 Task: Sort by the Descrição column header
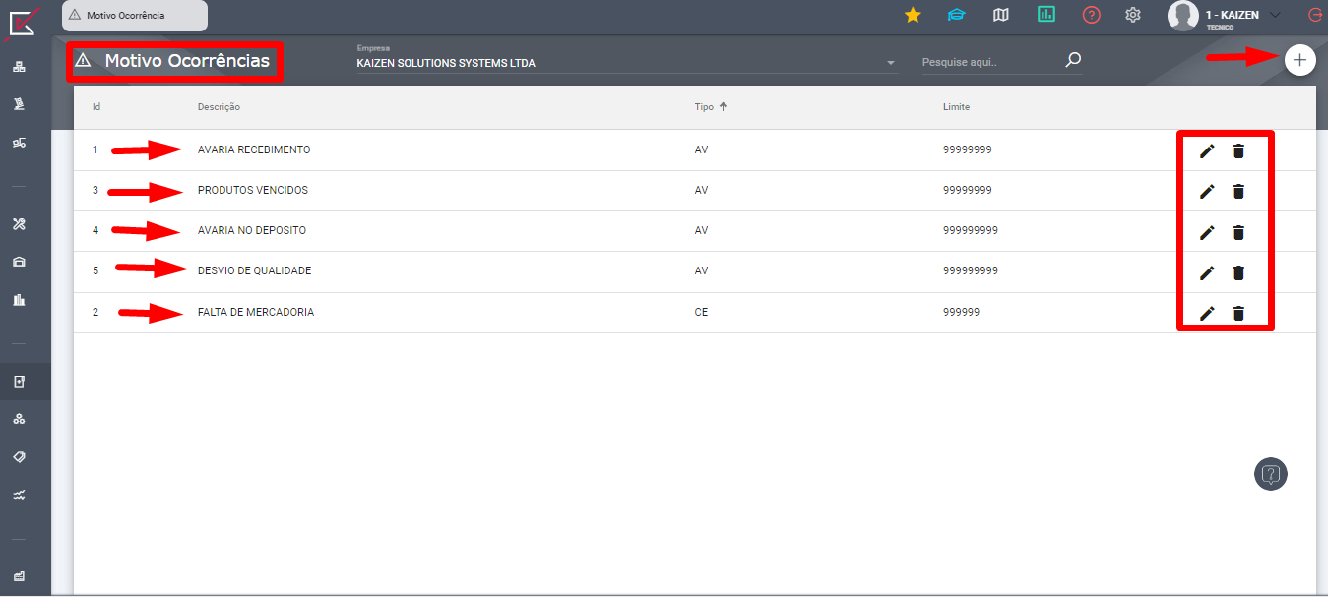coord(219,107)
